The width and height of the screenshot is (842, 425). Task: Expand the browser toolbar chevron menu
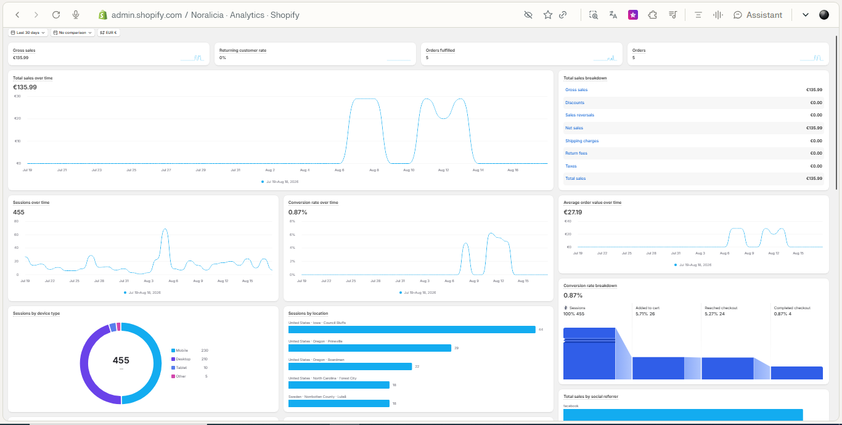tap(805, 15)
